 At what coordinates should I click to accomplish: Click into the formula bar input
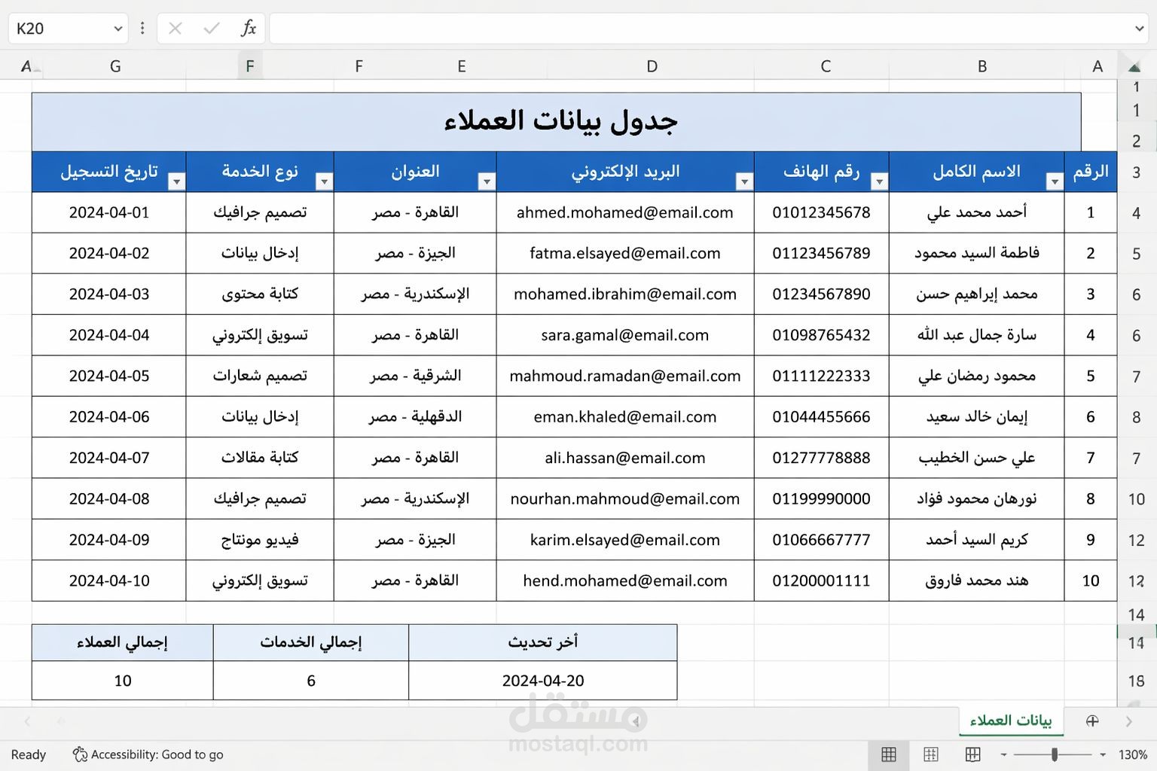pos(699,29)
